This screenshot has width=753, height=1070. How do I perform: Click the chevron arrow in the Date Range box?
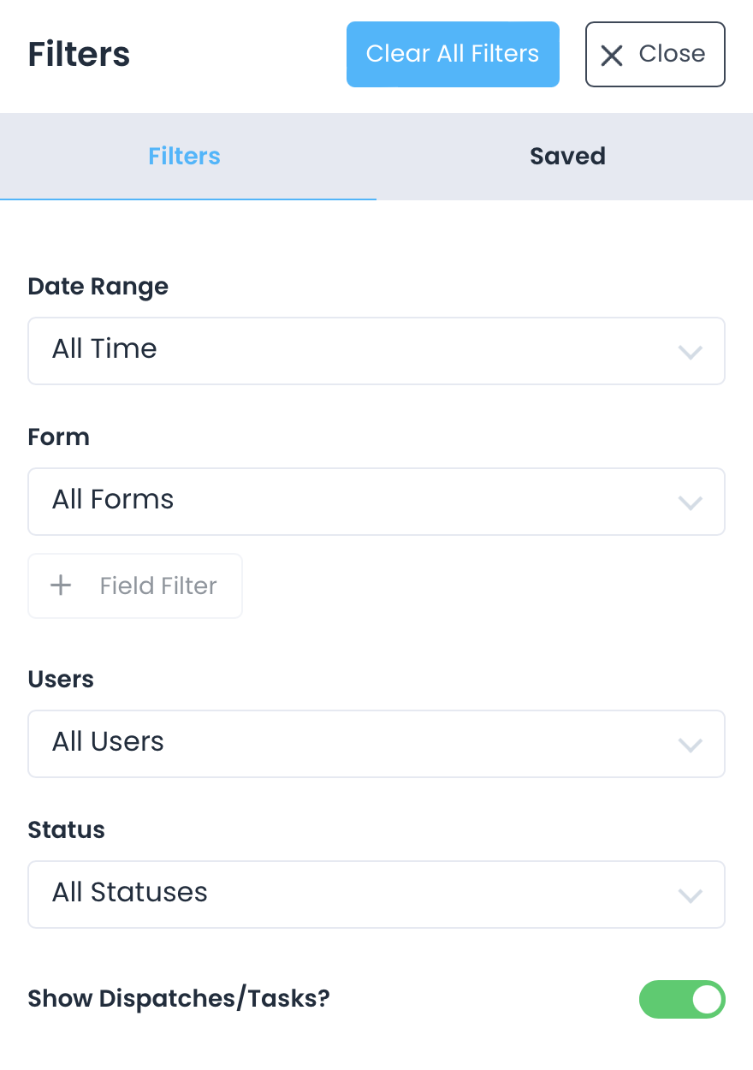[690, 352]
